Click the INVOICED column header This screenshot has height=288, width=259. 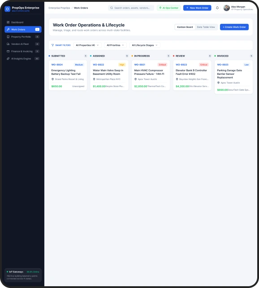[223, 56]
